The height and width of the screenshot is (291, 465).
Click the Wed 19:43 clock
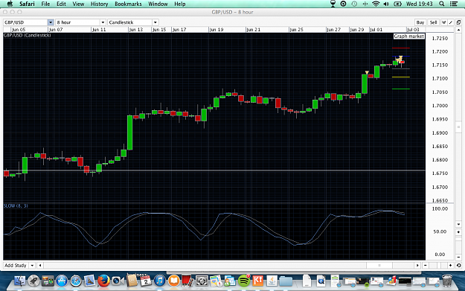point(420,4)
